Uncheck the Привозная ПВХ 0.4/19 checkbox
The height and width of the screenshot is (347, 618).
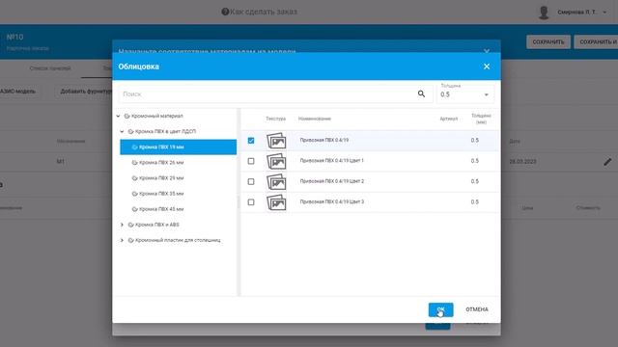(x=251, y=141)
